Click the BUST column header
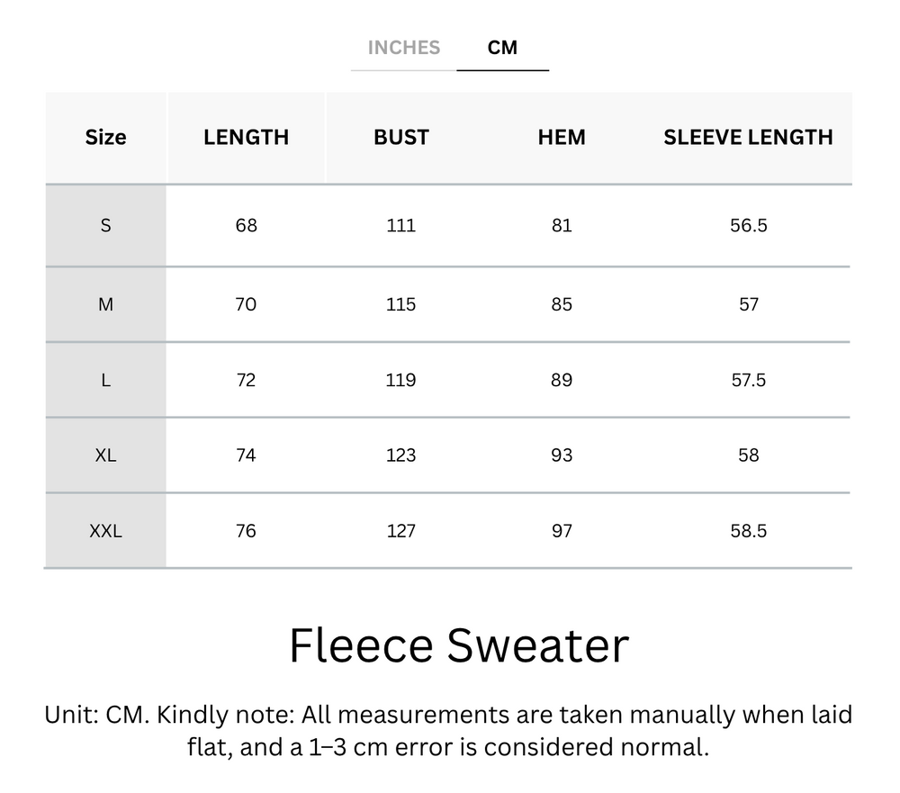This screenshot has height=793, width=900. pos(401,138)
